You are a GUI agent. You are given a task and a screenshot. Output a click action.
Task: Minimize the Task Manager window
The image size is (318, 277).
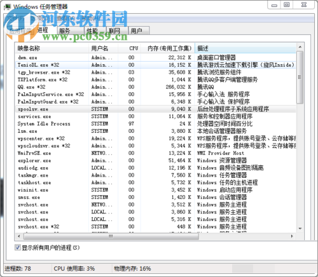274,5
